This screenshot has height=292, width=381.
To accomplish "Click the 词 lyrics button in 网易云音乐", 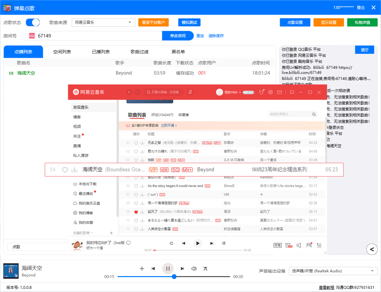I will pyautogui.click(x=224, y=243).
